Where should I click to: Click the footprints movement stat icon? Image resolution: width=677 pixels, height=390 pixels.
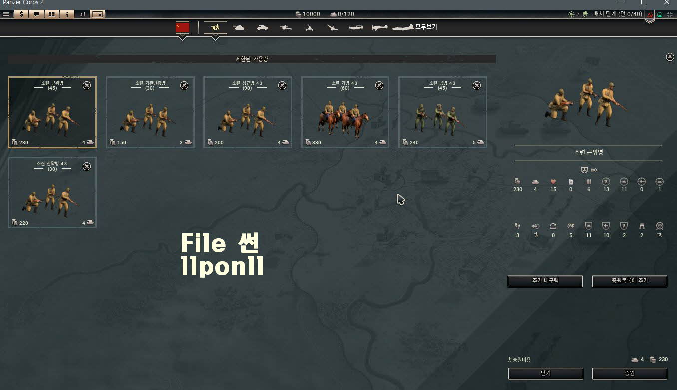(x=518, y=226)
